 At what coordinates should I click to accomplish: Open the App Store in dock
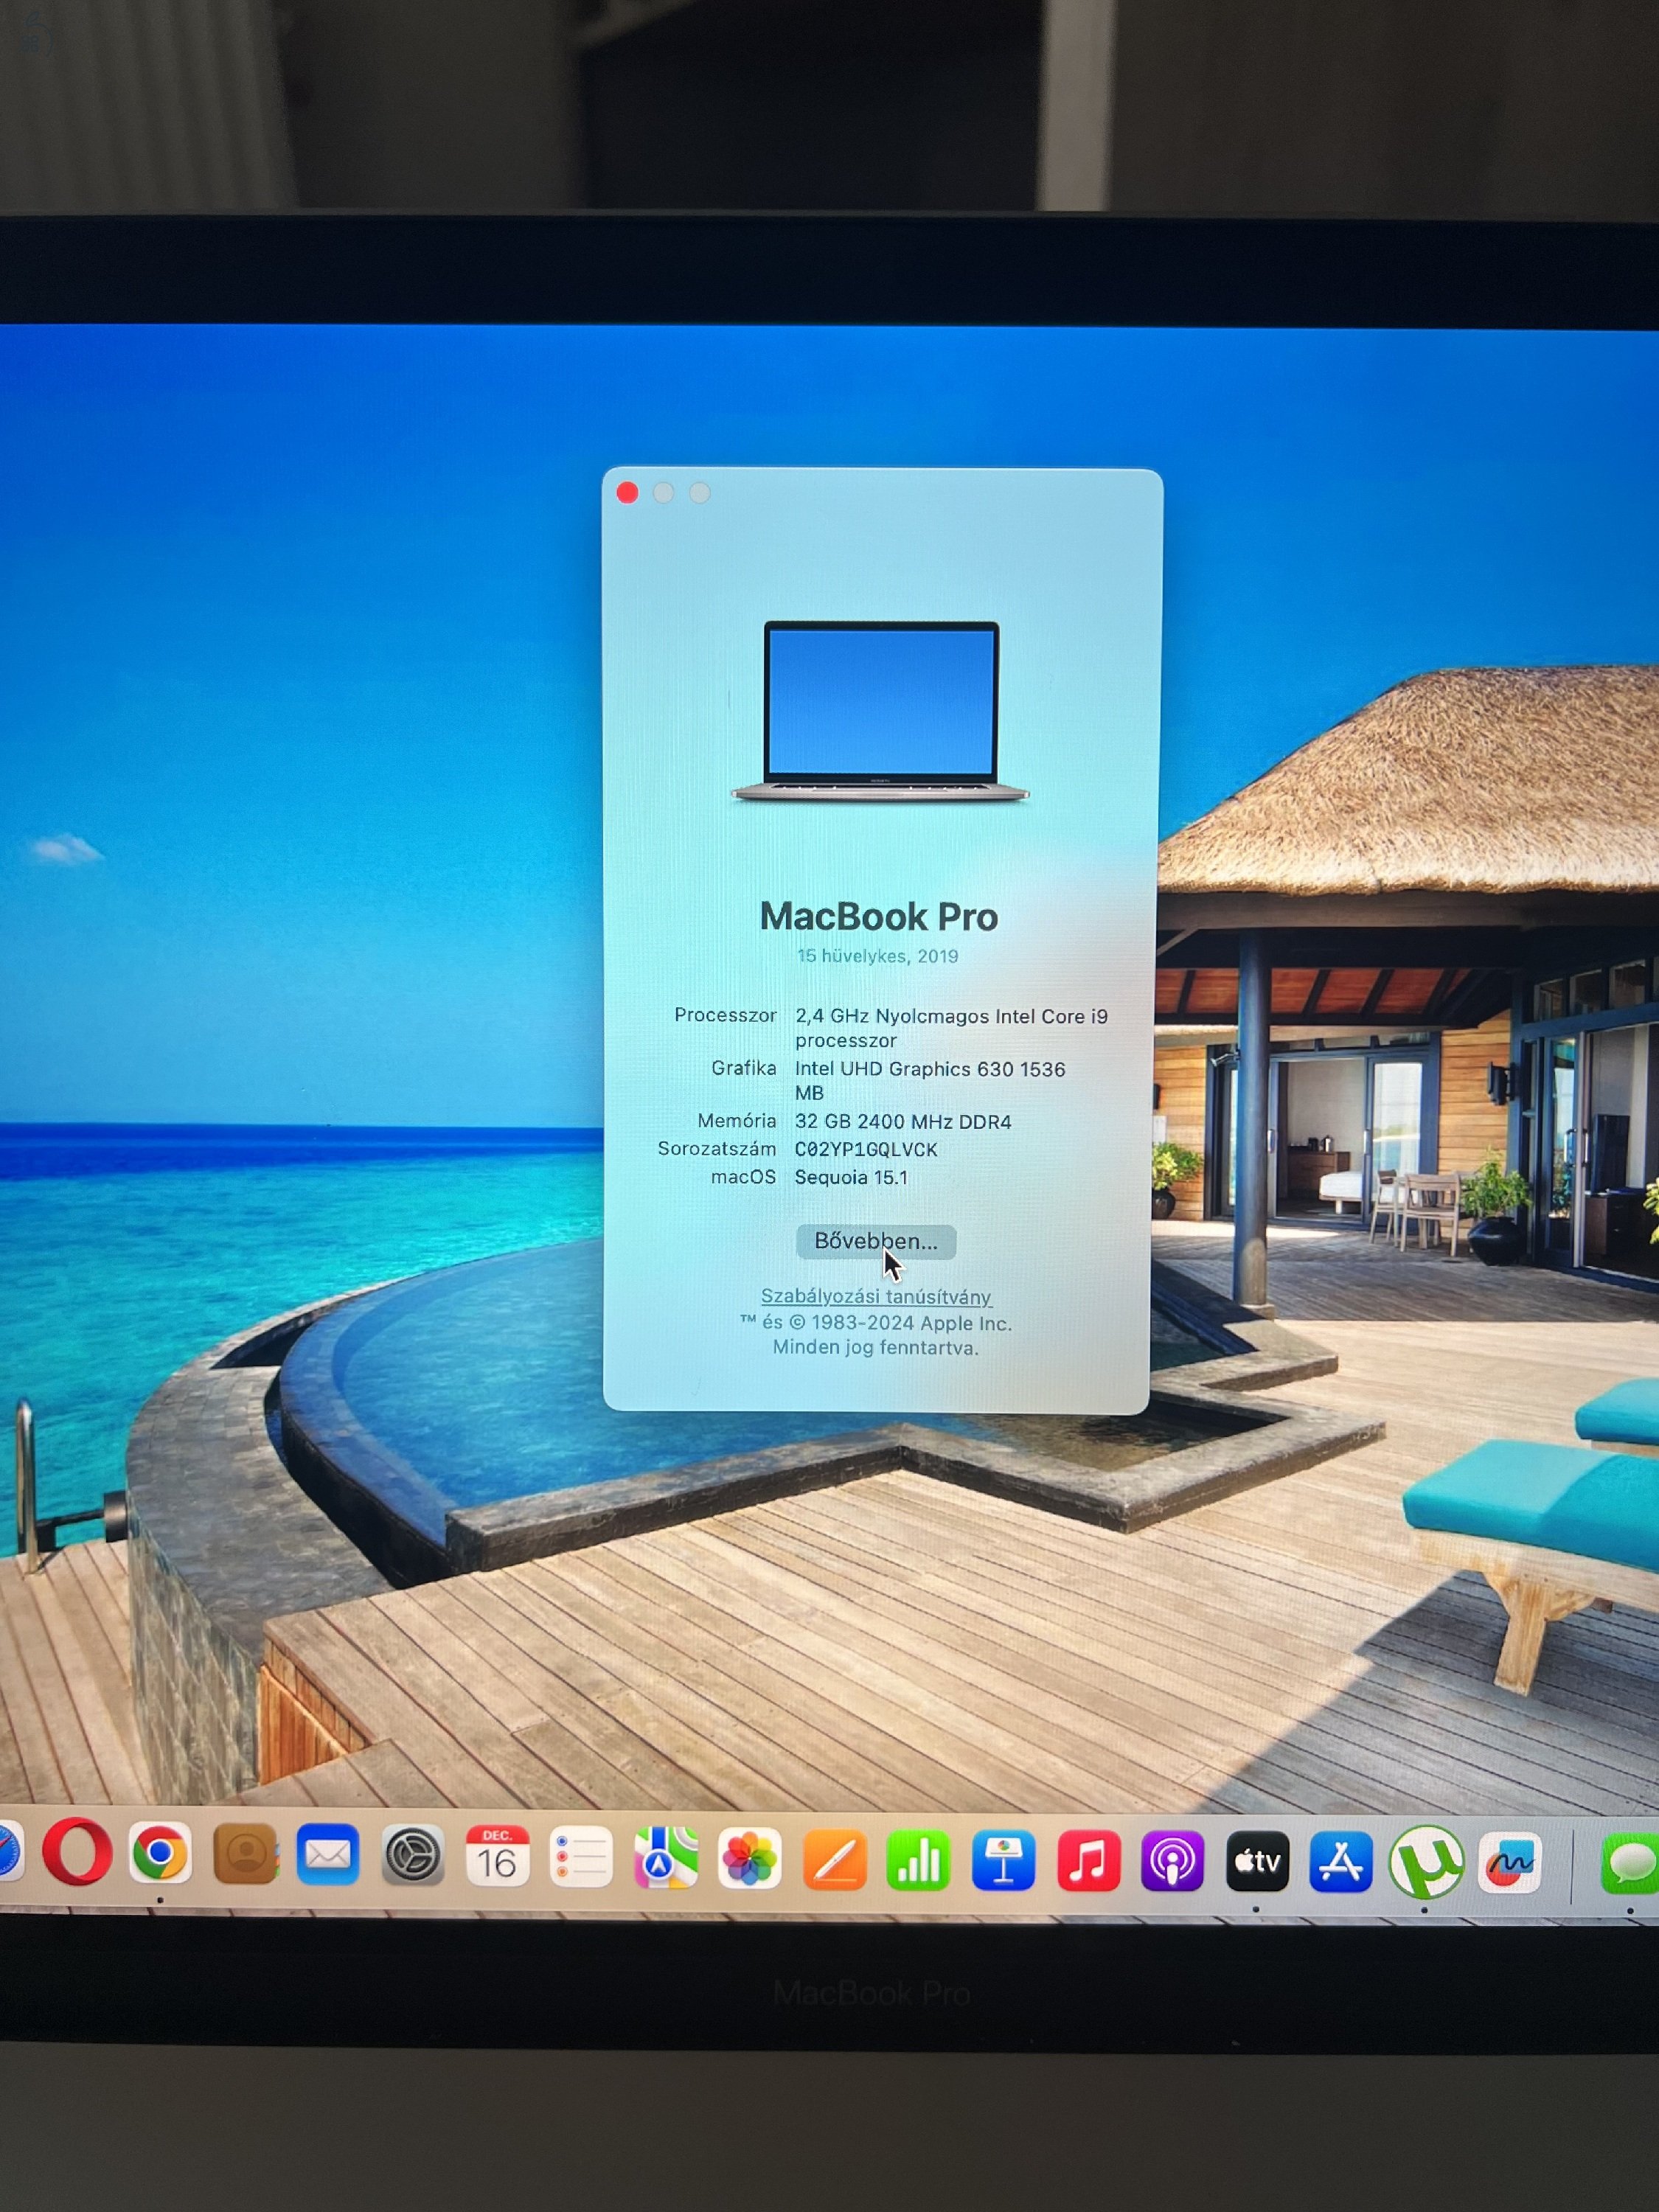(1340, 1863)
